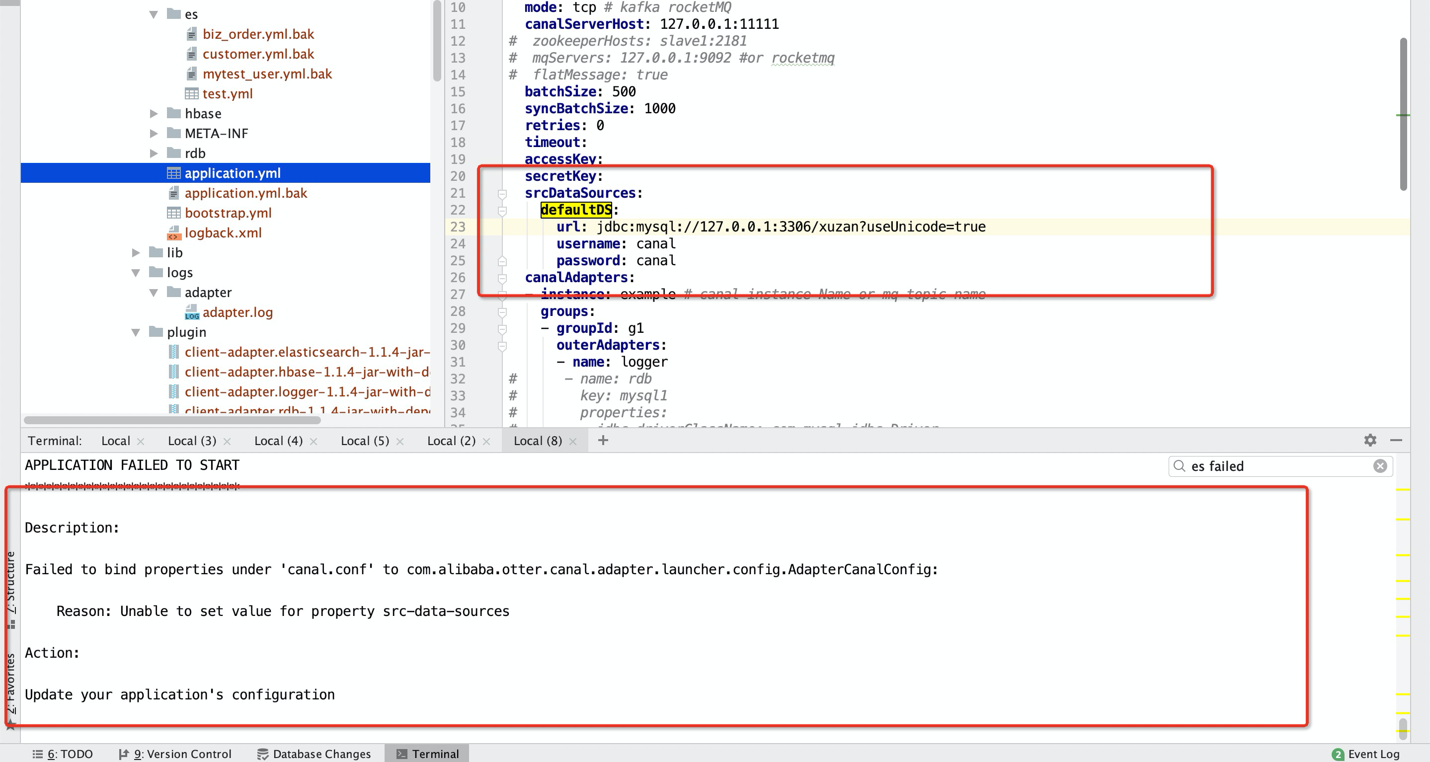Select client-adapter.logger jar file
This screenshot has height=762, width=1430.
pyautogui.click(x=307, y=392)
